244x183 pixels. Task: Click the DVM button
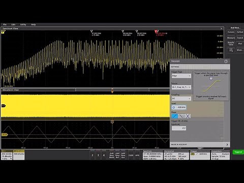click(131, 155)
